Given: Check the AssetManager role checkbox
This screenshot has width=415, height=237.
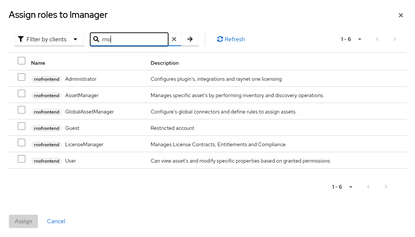Looking at the screenshot, I should tap(22, 93).
